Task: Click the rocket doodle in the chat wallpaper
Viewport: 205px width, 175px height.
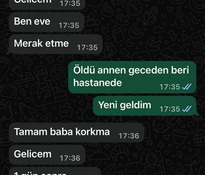Action: [28, 112]
